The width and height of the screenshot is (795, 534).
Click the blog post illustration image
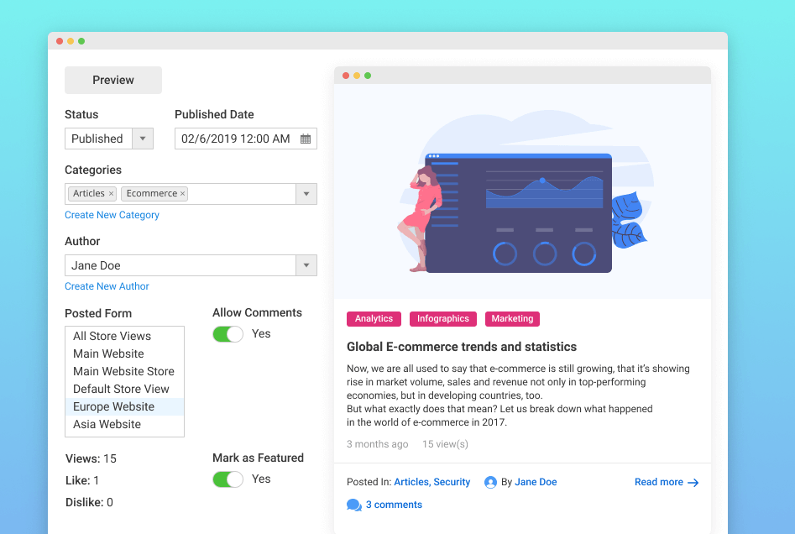(x=522, y=191)
